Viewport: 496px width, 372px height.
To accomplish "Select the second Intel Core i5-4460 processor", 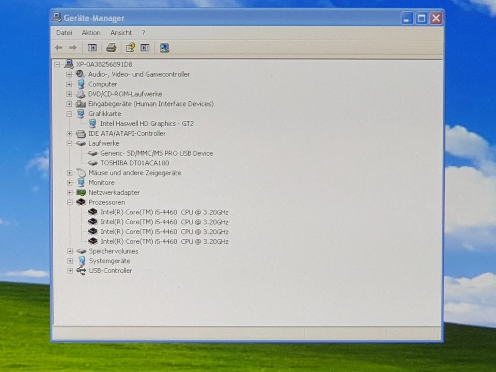I will [164, 222].
